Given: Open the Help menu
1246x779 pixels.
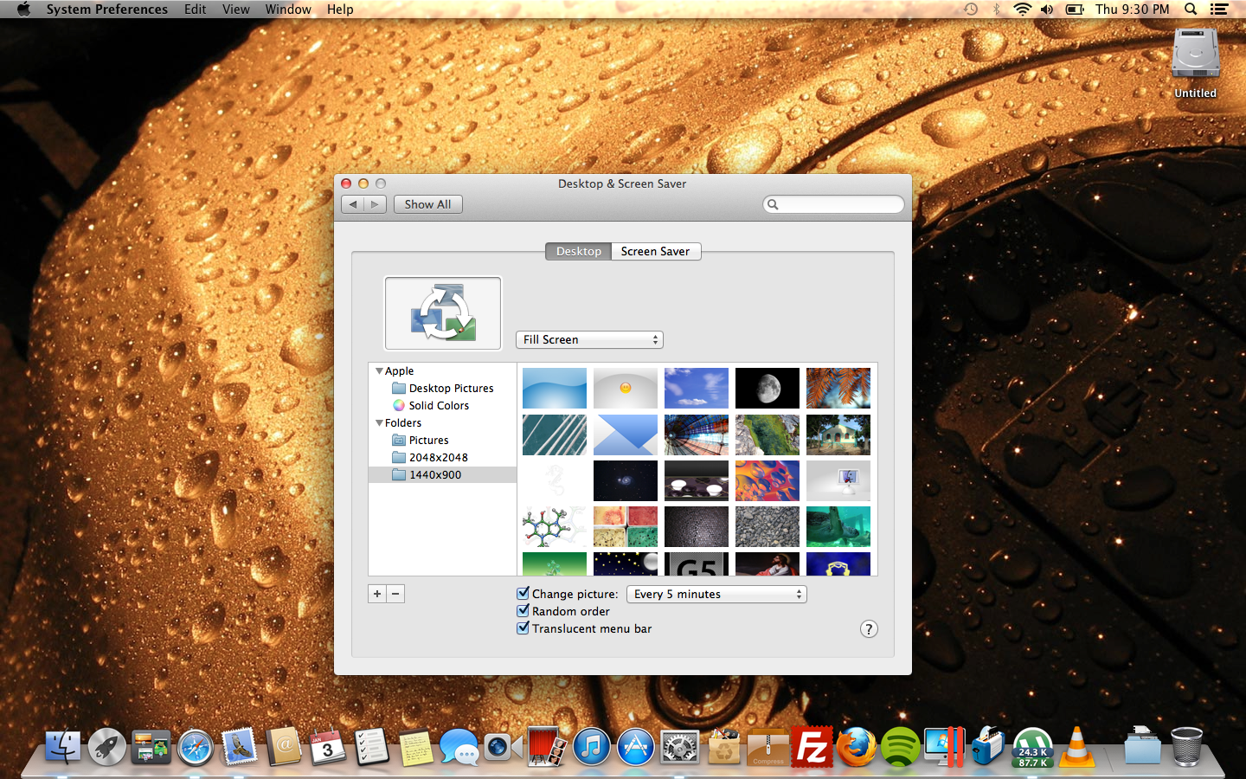Looking at the screenshot, I should 340,10.
